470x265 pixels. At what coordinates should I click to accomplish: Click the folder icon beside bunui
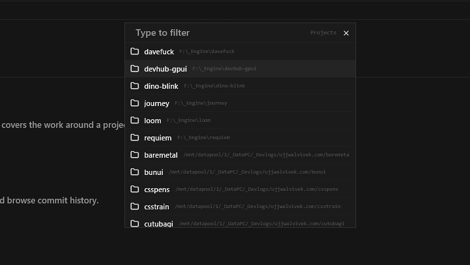click(134, 172)
